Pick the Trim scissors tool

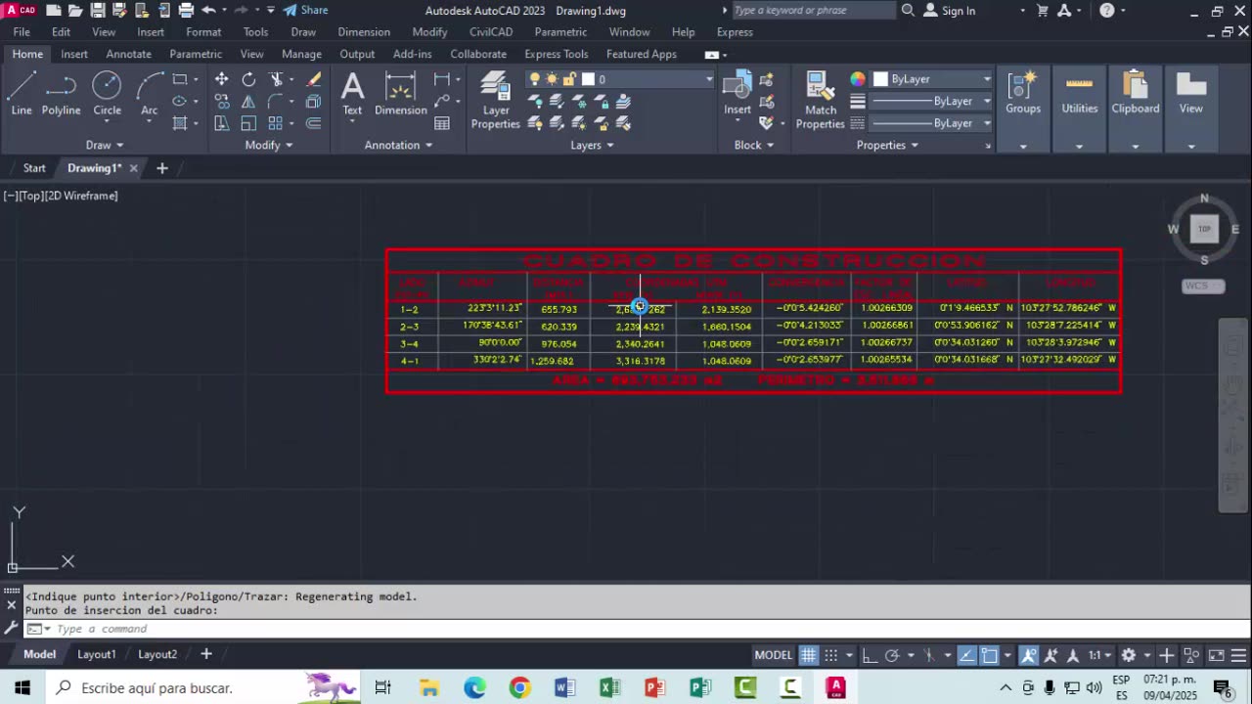(276, 79)
